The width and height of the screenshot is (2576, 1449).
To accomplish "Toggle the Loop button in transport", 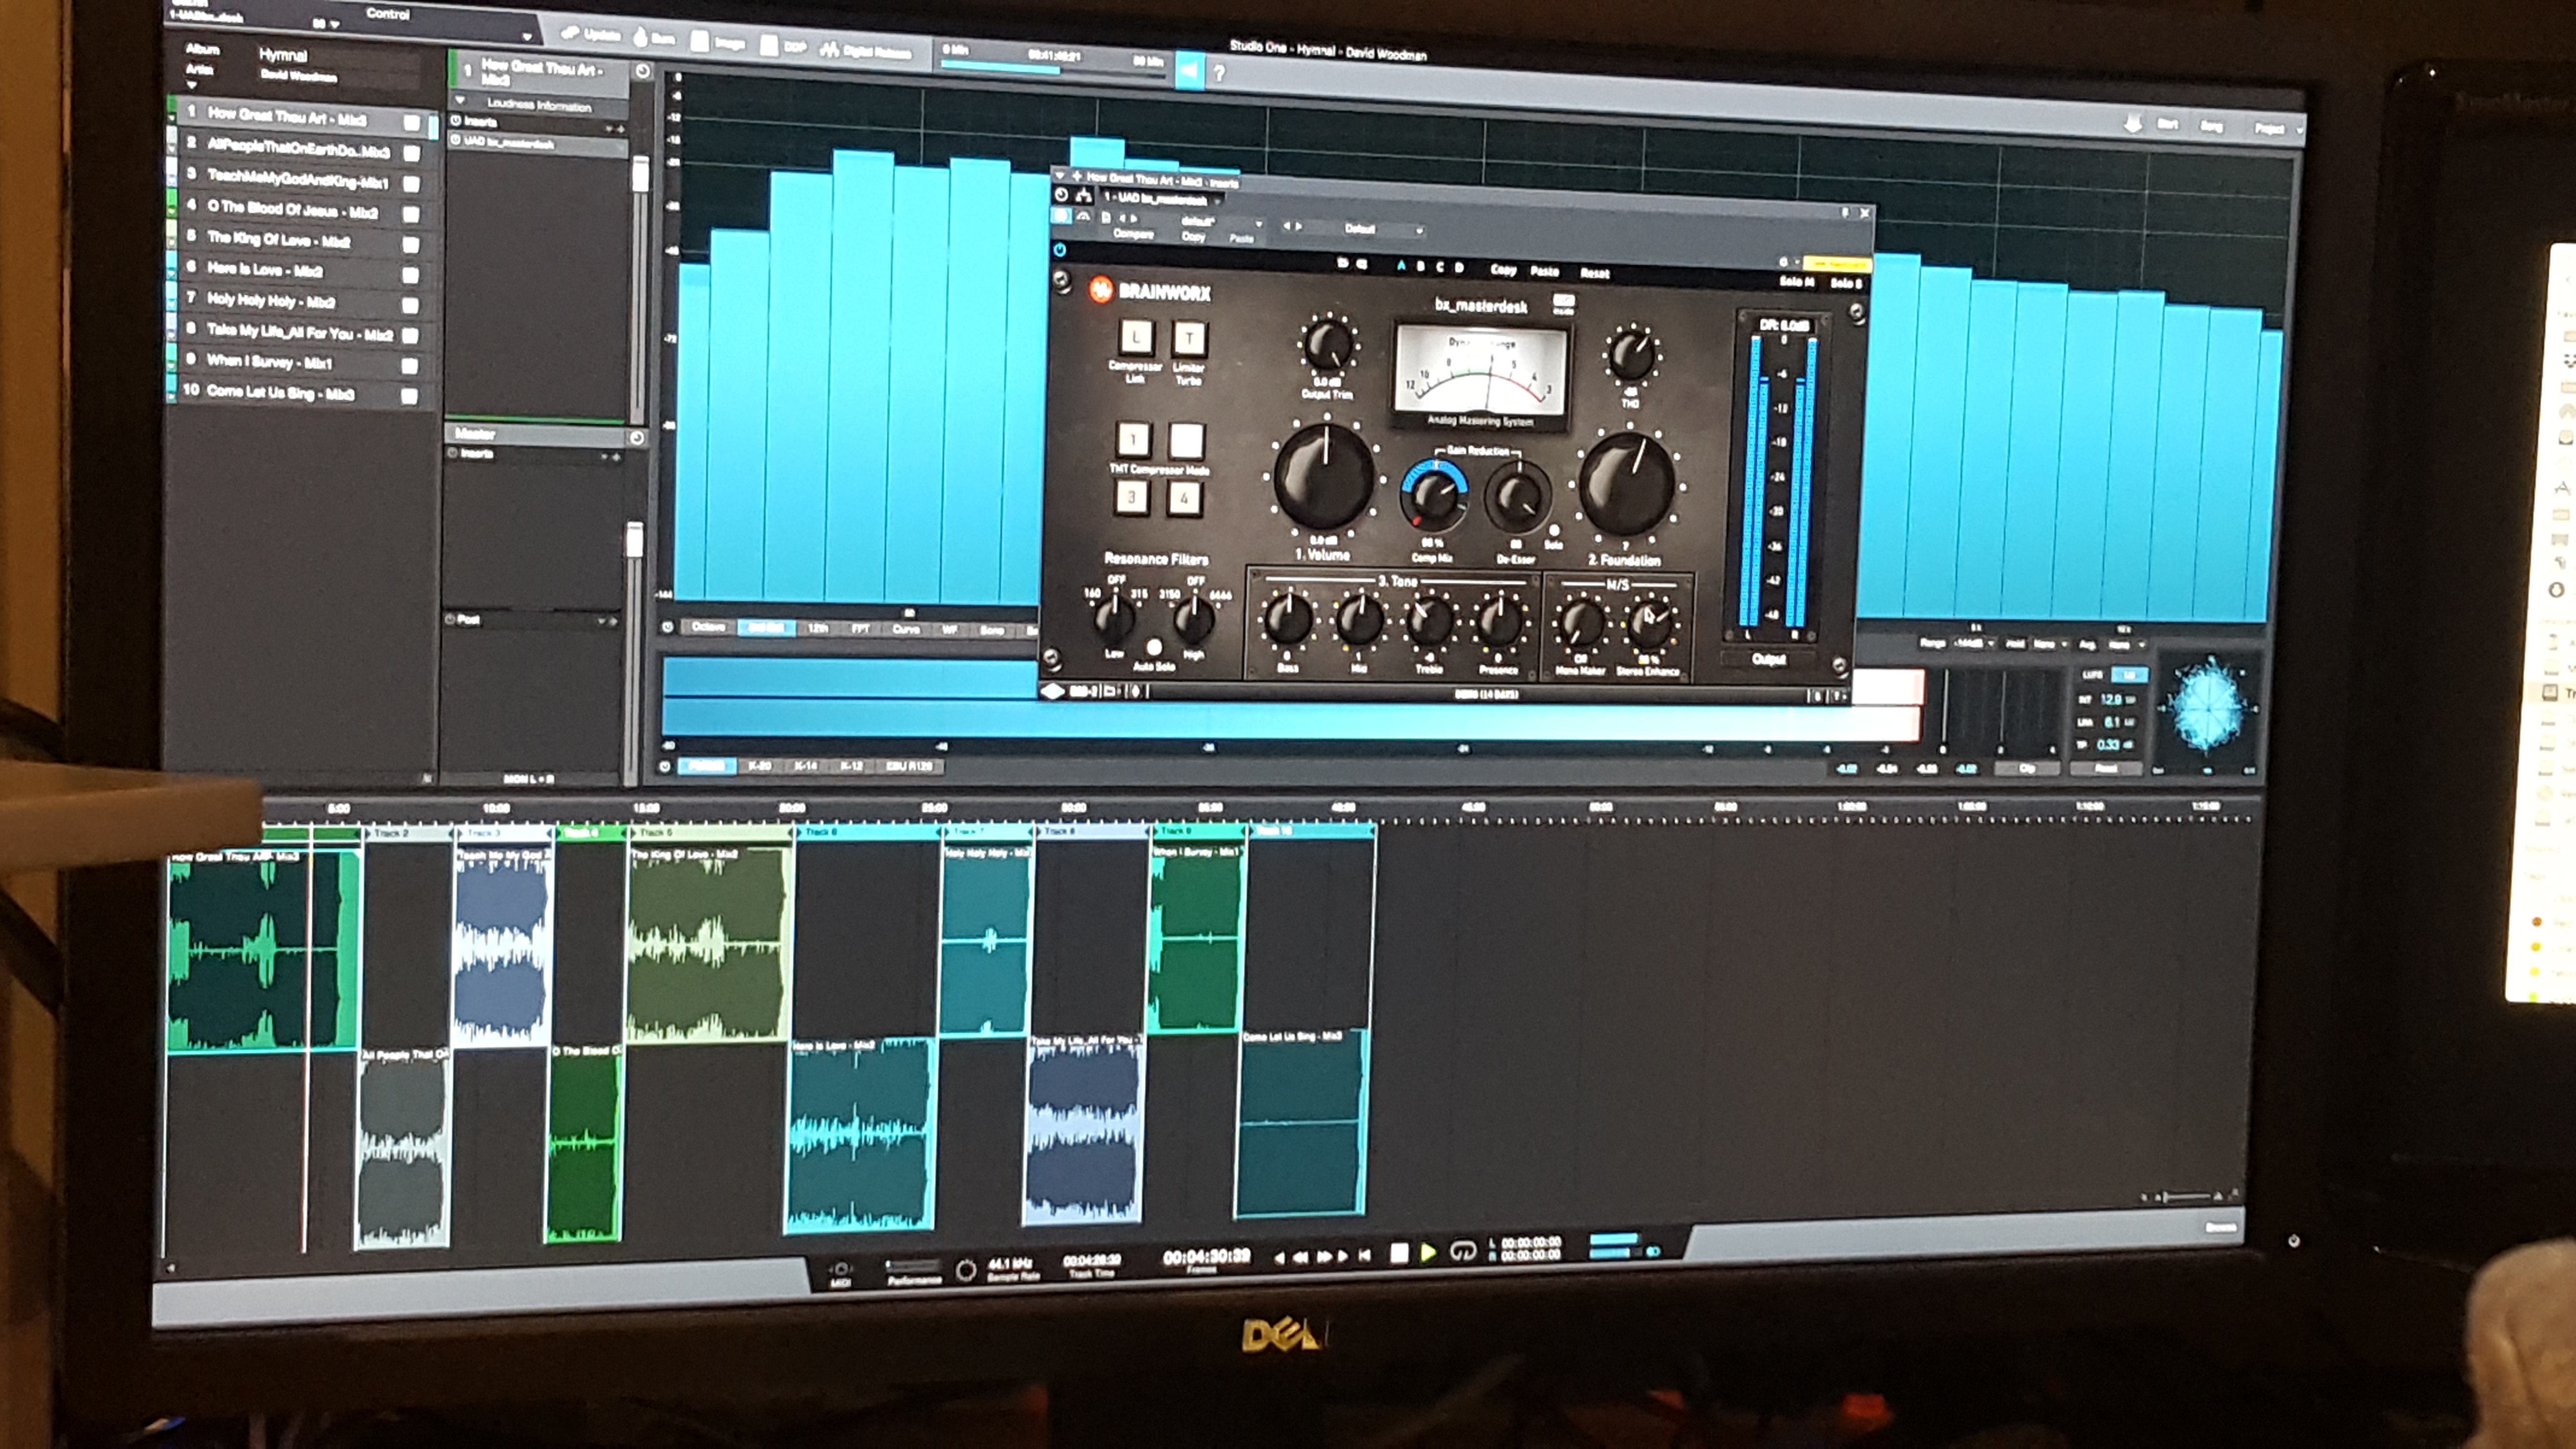I will (x=1462, y=1251).
